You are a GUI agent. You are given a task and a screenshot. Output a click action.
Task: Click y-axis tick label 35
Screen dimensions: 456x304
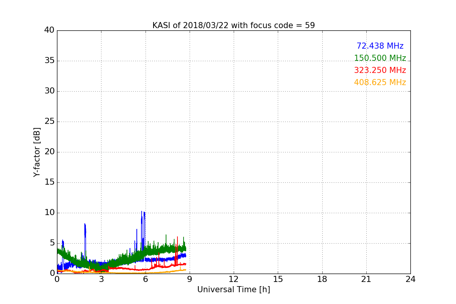click(49, 61)
